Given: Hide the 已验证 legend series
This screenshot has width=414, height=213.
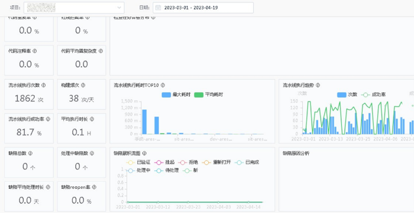Looking at the screenshot, I should [138, 162].
